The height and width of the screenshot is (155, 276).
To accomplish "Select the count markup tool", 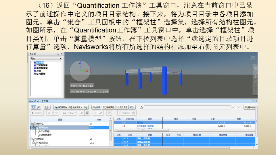I will tap(109, 113).
